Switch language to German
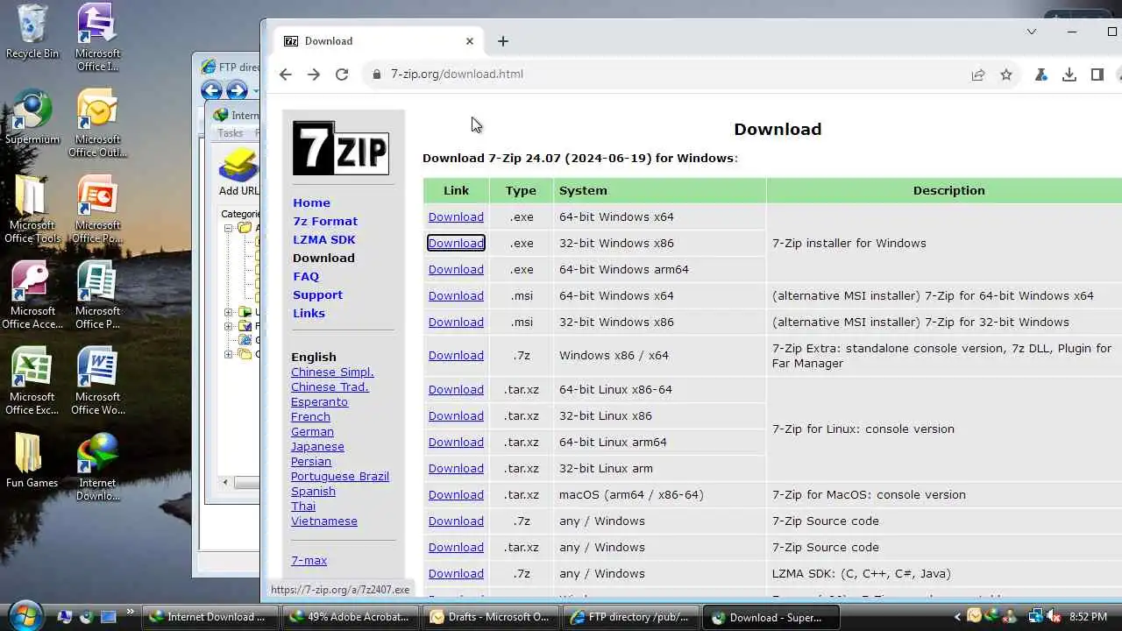The height and width of the screenshot is (631, 1122). click(x=312, y=431)
